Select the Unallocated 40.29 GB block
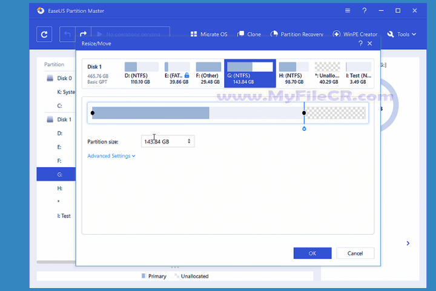The image size is (436, 291). tap(327, 73)
